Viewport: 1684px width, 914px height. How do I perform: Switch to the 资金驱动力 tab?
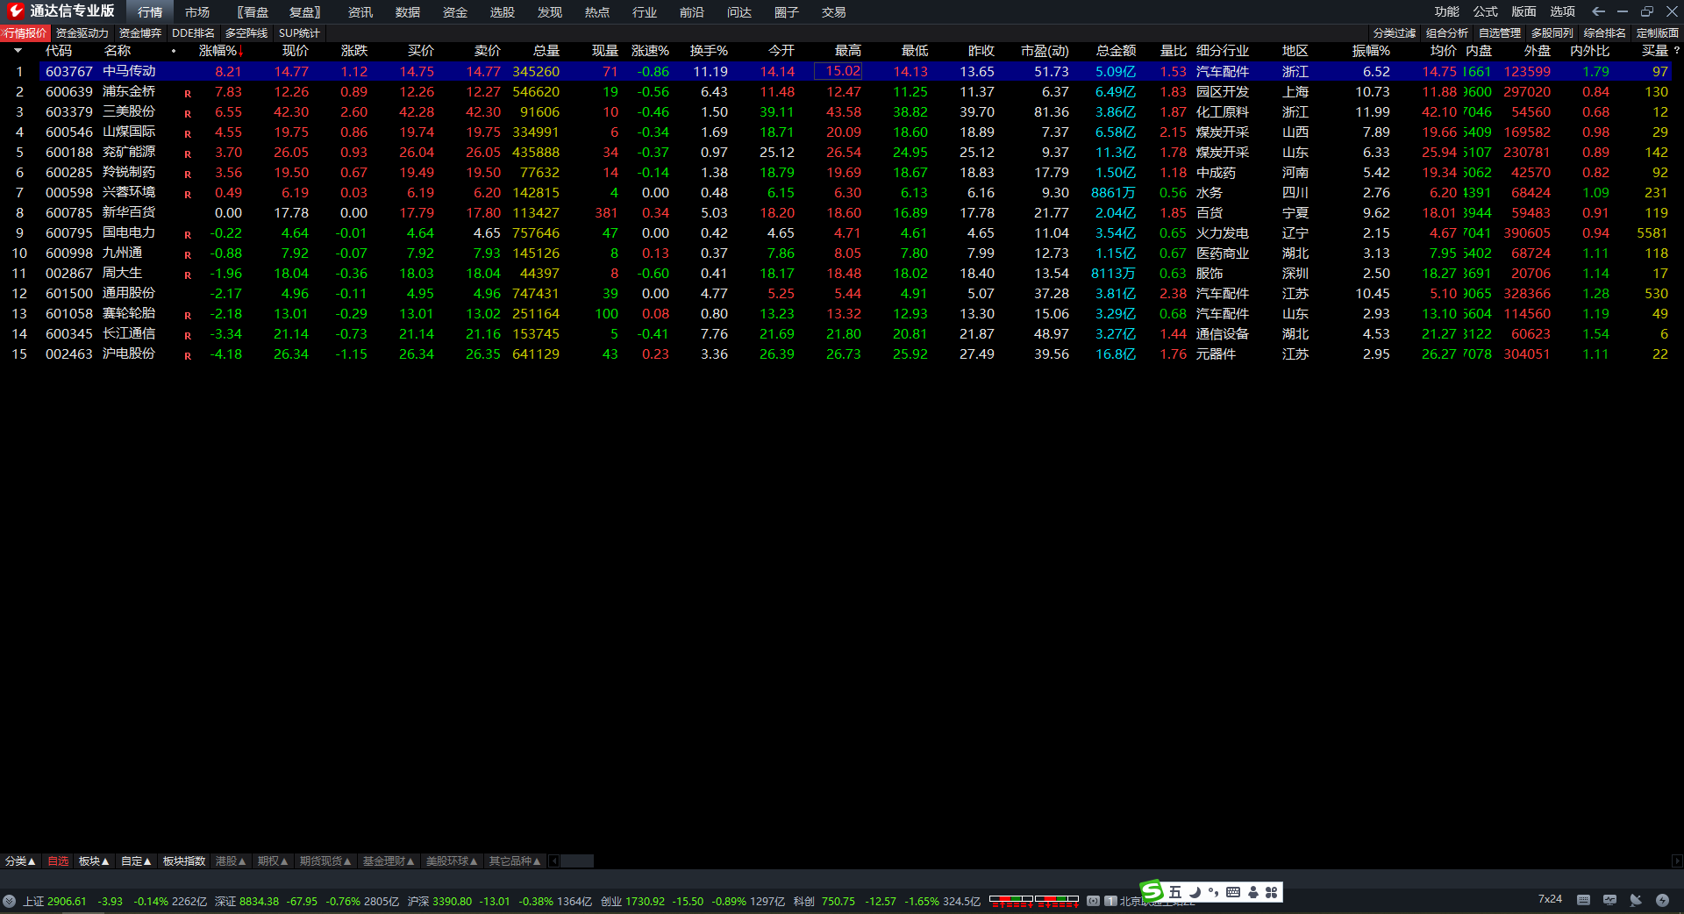(x=82, y=32)
